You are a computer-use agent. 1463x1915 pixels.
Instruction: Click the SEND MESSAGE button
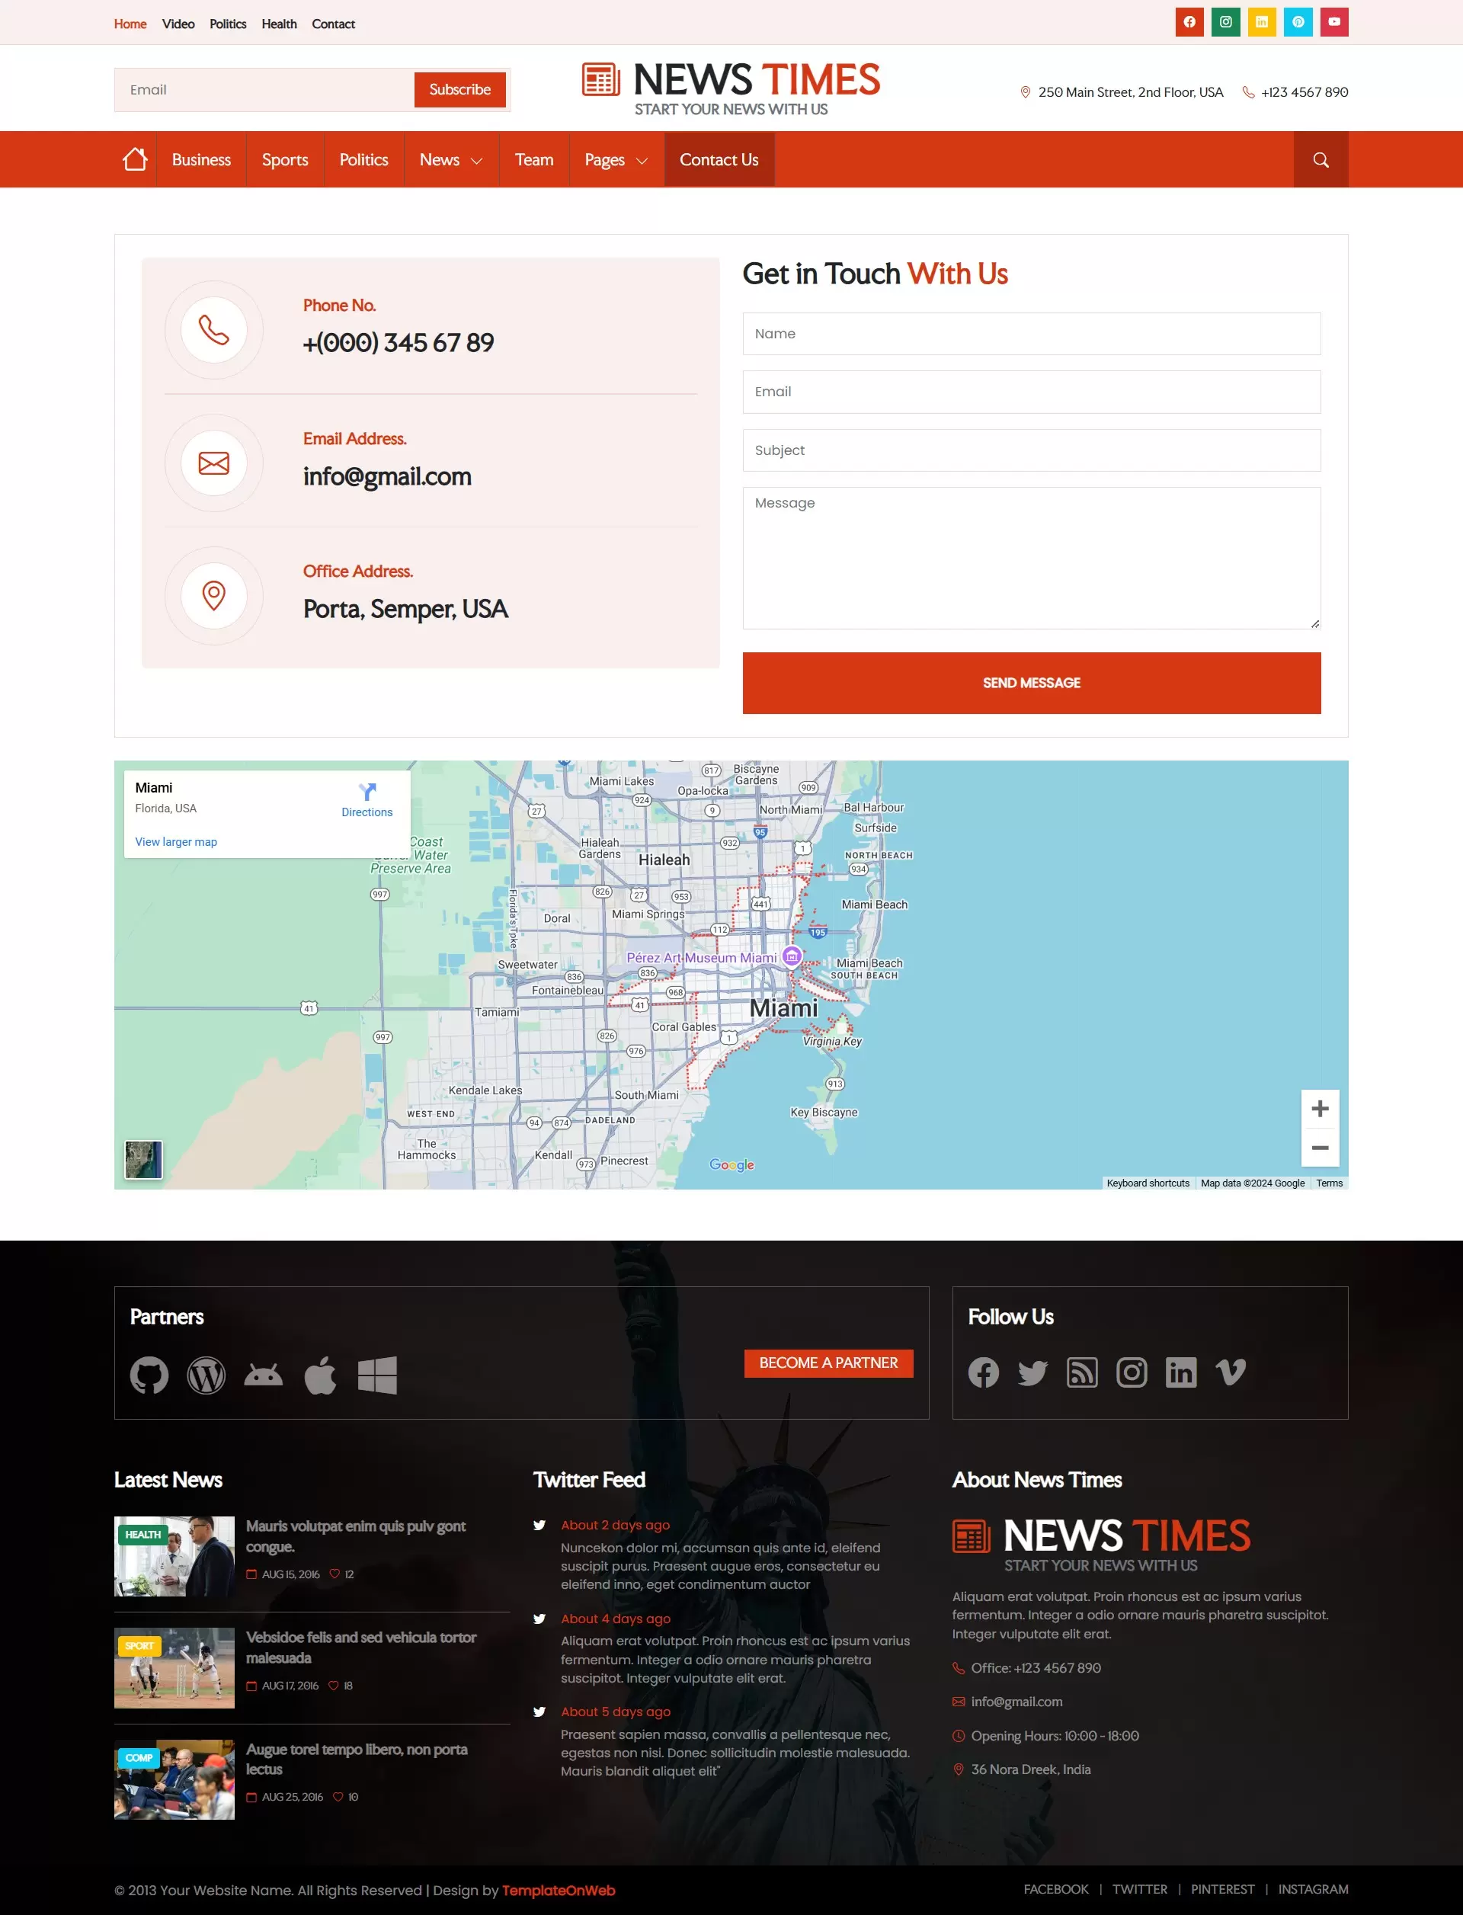[x=1030, y=683]
